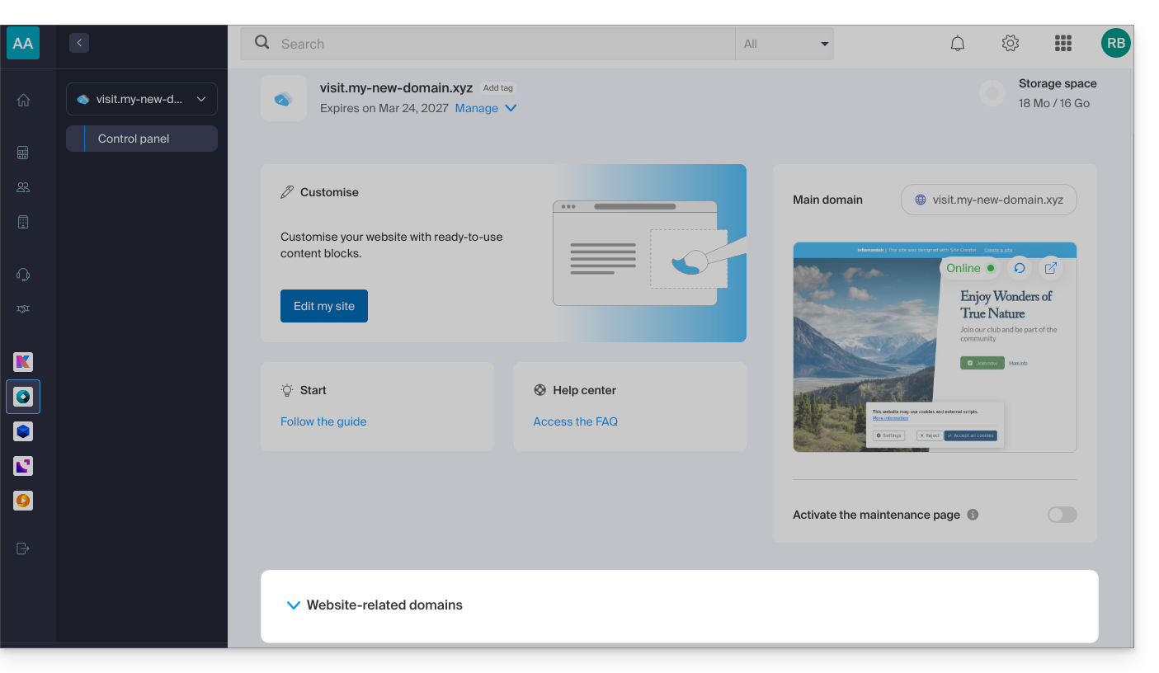
Task: Open the notifications bell icon
Action: click(x=957, y=44)
